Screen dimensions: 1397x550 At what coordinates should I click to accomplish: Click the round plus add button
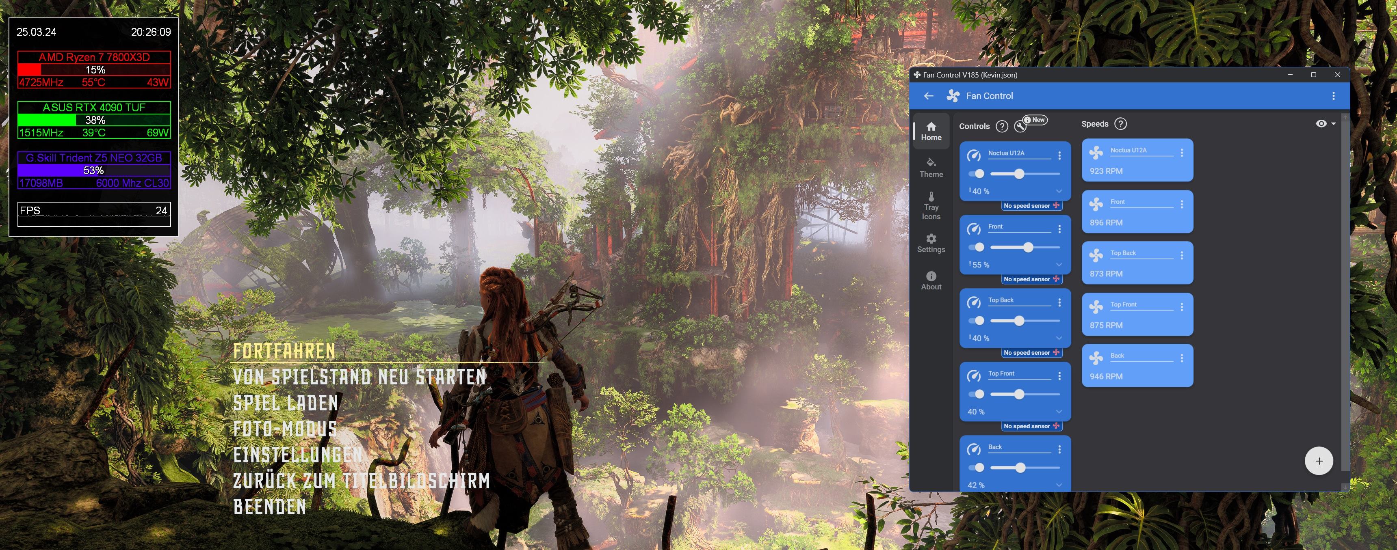[x=1319, y=461]
